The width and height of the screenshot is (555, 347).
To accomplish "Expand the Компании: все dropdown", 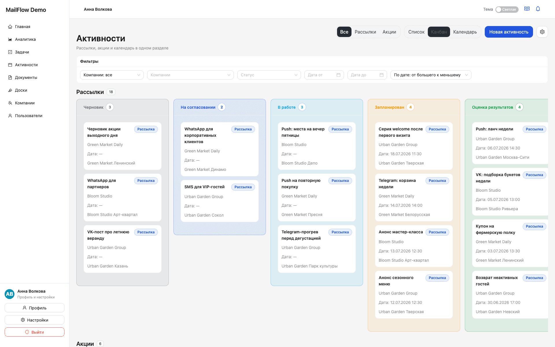I will pos(112,75).
